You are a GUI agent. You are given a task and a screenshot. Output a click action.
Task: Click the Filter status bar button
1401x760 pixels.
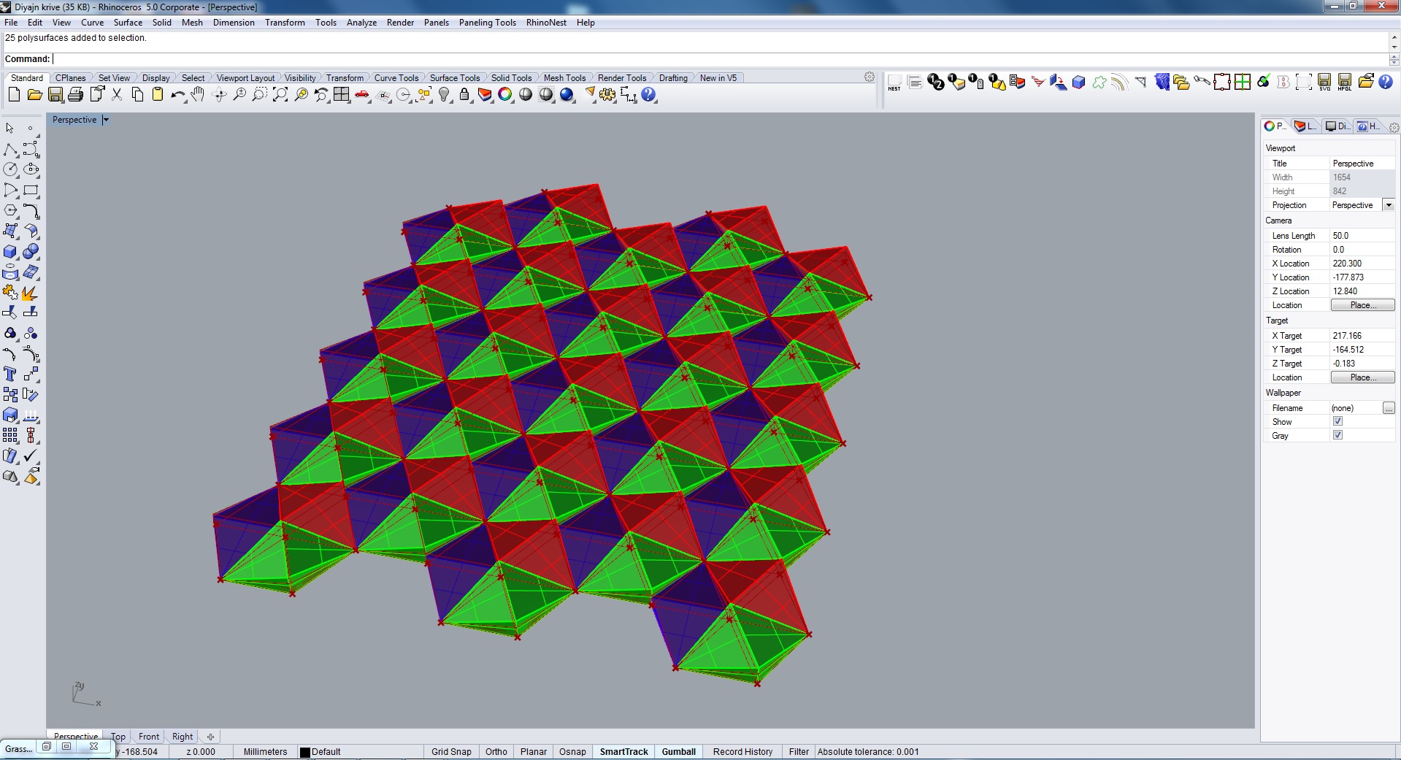(x=799, y=752)
